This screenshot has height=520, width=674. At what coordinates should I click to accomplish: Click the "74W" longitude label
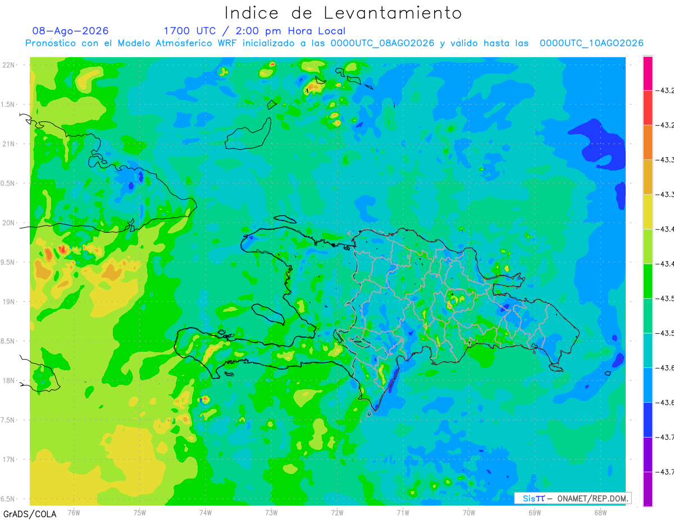(206, 512)
